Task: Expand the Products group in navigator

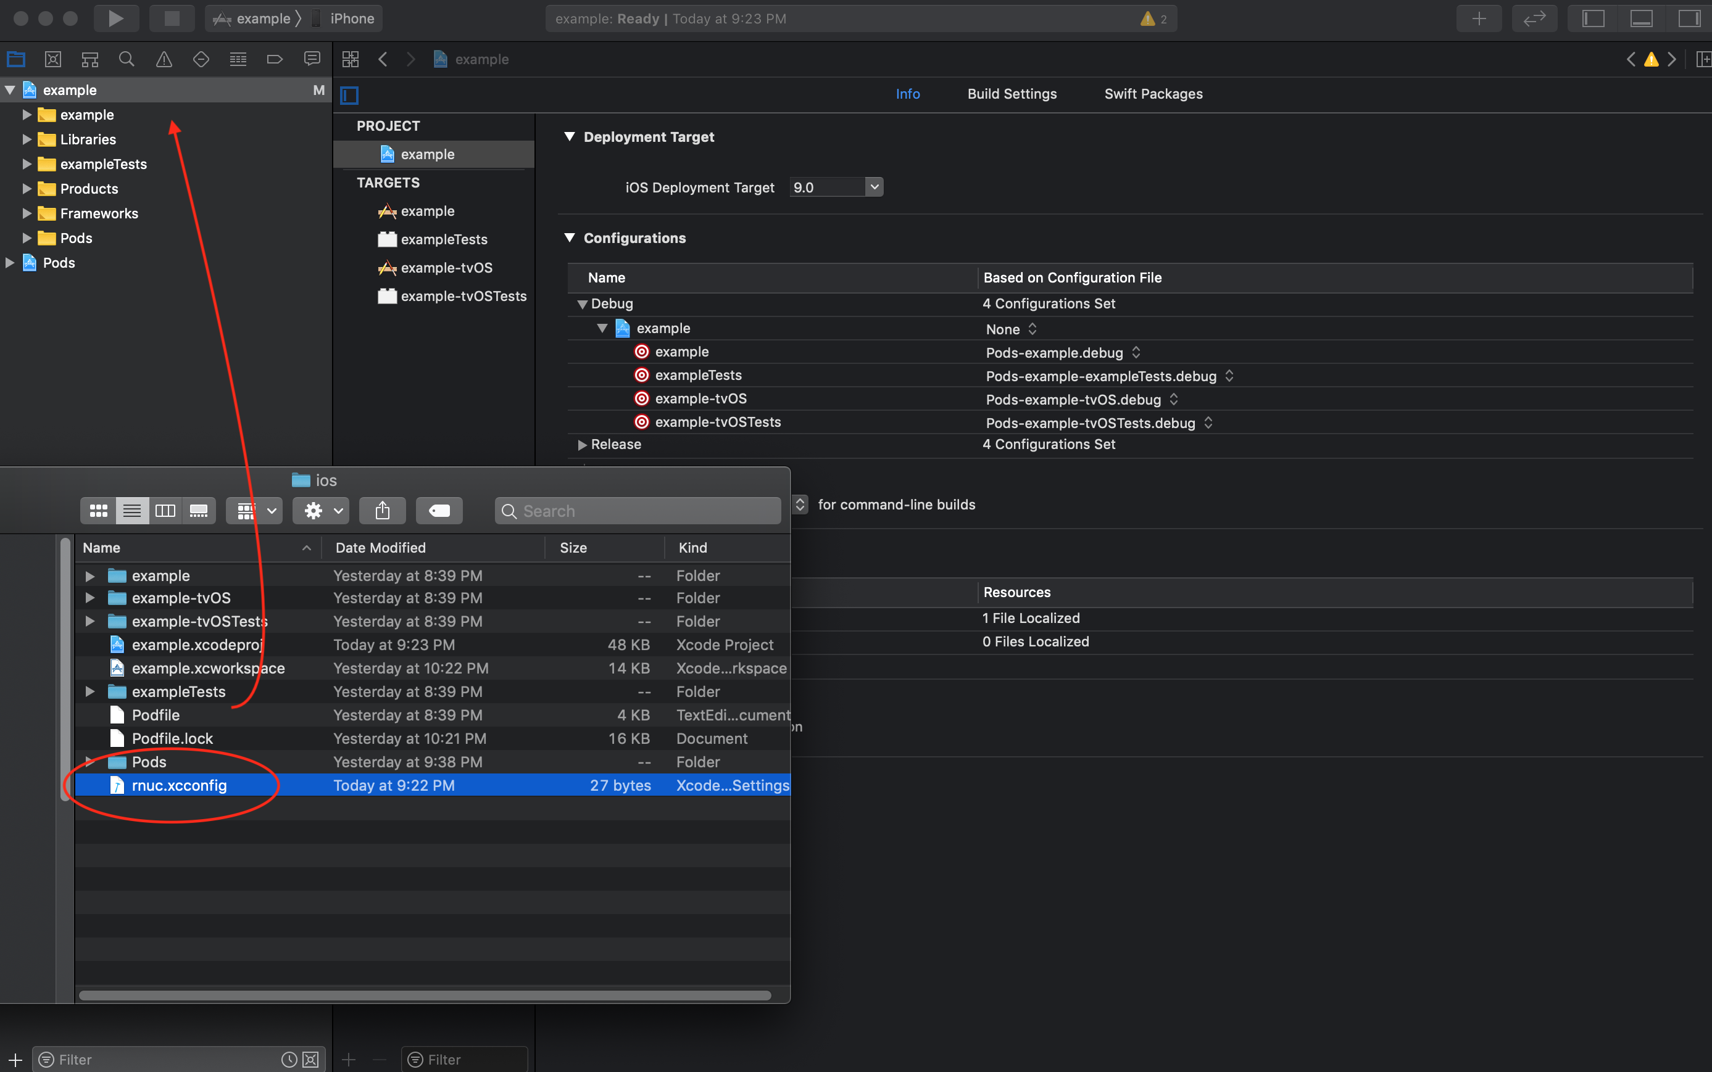Action: click(x=27, y=189)
